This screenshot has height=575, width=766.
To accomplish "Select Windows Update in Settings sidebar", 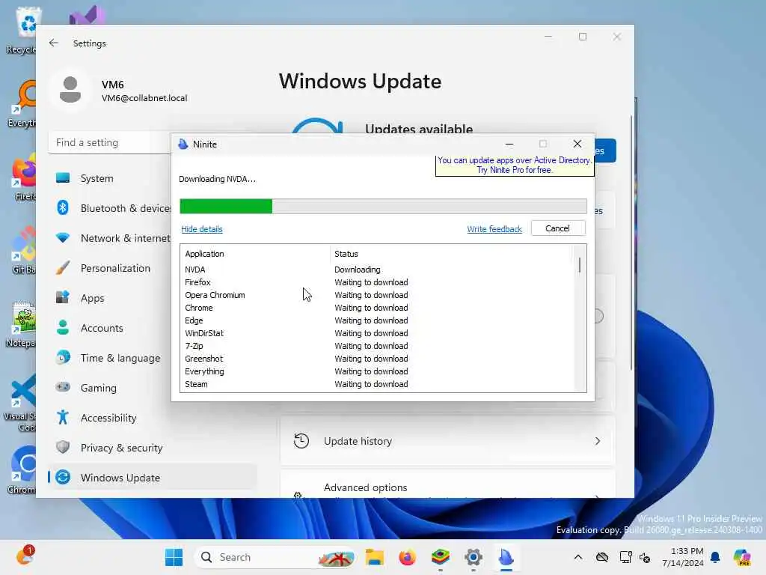I will click(153, 478).
